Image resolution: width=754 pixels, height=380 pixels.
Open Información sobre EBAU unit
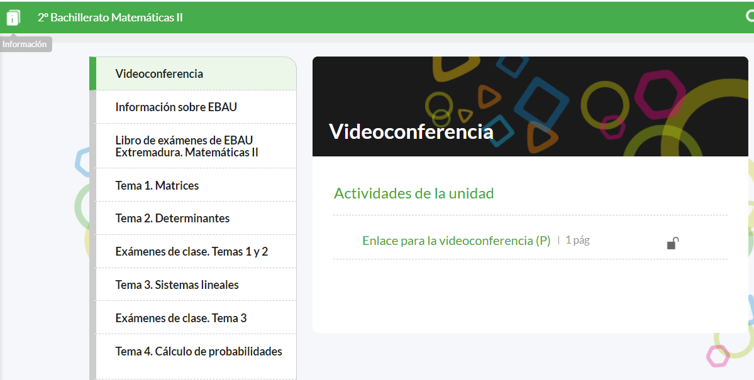point(196,107)
